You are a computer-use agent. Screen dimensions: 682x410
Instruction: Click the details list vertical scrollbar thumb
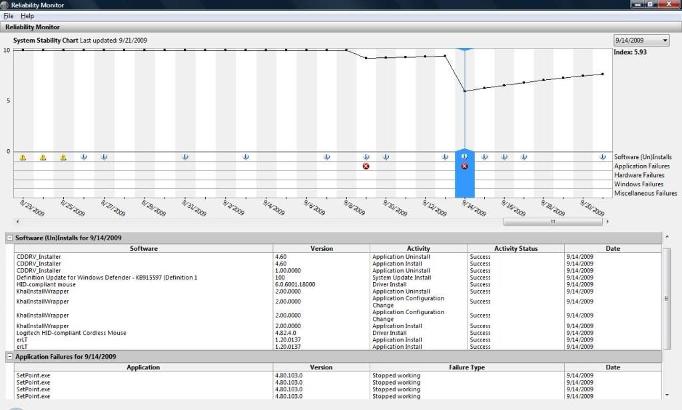tap(667, 298)
